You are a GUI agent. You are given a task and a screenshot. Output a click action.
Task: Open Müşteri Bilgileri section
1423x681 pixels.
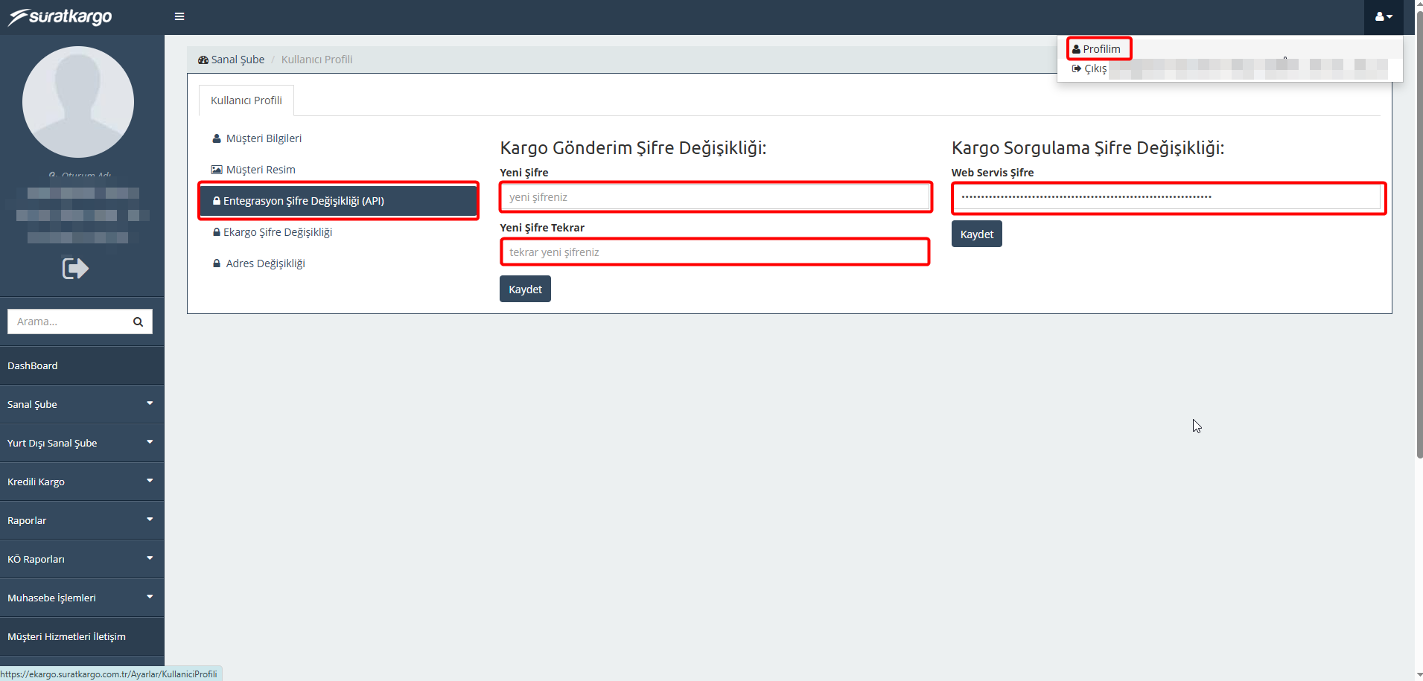tap(263, 138)
